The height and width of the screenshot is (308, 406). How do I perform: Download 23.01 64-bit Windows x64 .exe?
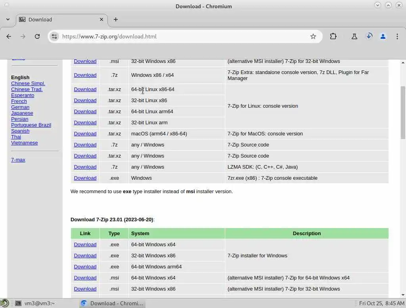[x=85, y=244]
